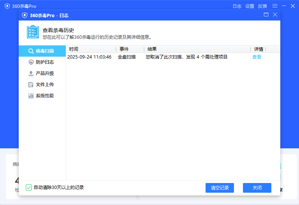Image resolution: width=299 pixels, height=205 pixels.
Task: Sort by the 时间 column header
Action: pyautogui.click(x=74, y=49)
